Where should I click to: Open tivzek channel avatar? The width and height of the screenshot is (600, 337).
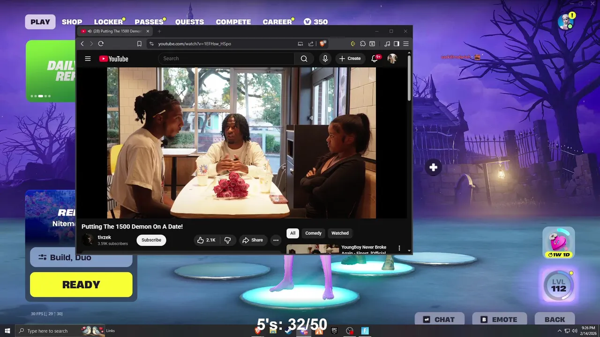[88, 240]
